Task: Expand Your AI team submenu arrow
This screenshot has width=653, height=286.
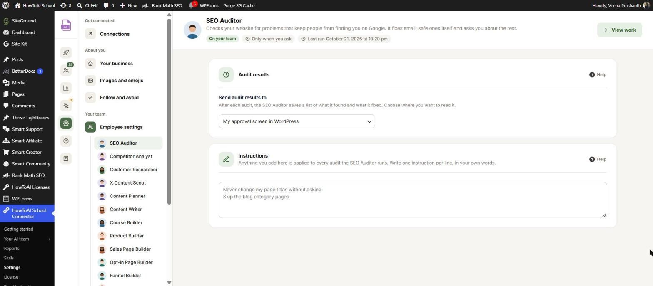Action: 49,239
